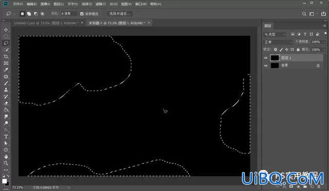
Task: Select the Pen tool
Action: point(6,130)
